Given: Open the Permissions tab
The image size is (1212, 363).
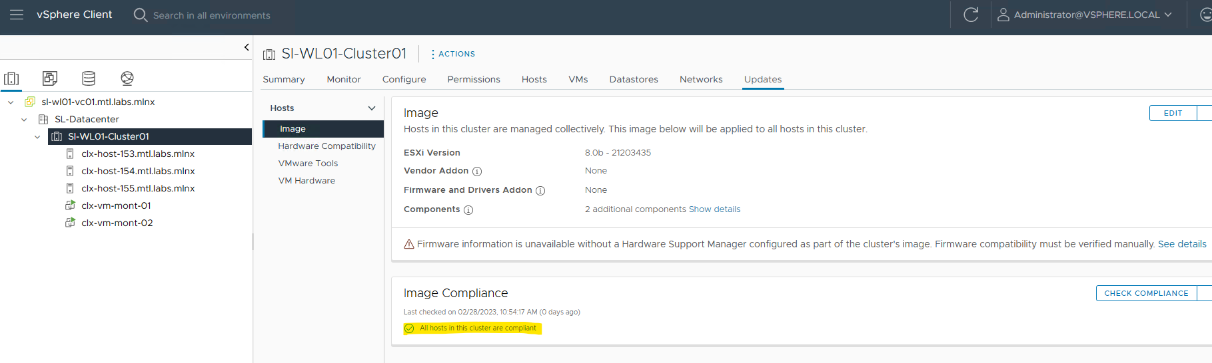Looking at the screenshot, I should point(474,79).
